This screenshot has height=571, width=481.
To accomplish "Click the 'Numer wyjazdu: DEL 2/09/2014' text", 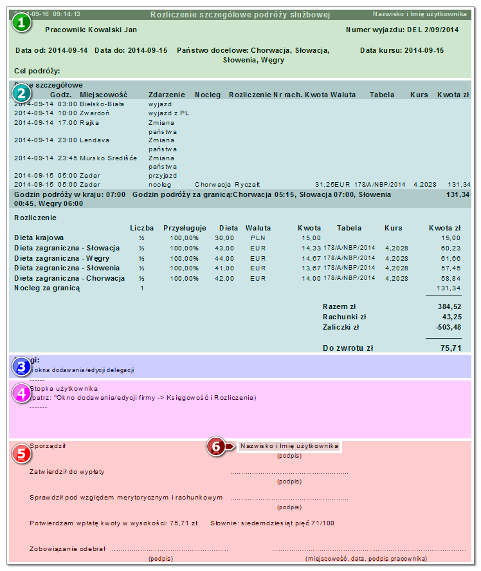I will click(402, 30).
